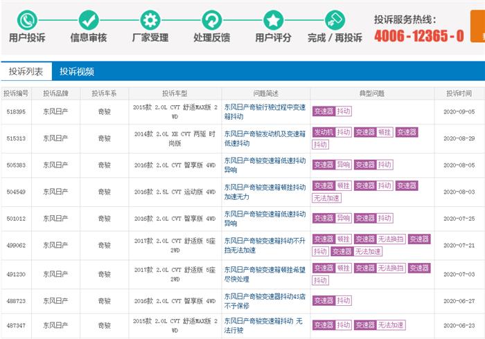Open complaint 东风日产奇骏变速箱顿挫希望尽快处理
The image size is (485, 339).
coord(265,274)
